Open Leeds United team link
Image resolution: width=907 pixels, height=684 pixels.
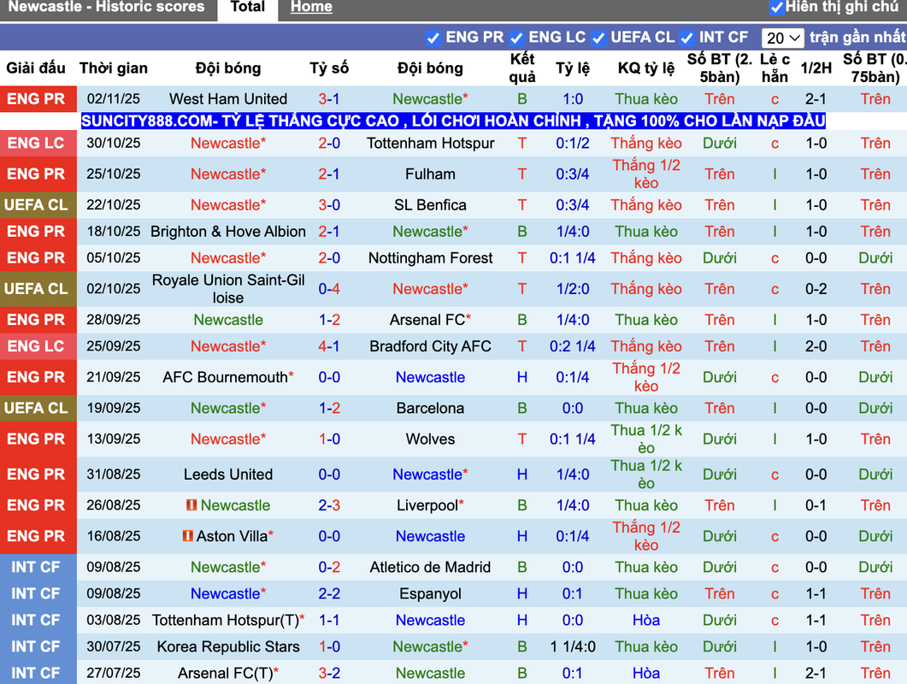point(228,475)
